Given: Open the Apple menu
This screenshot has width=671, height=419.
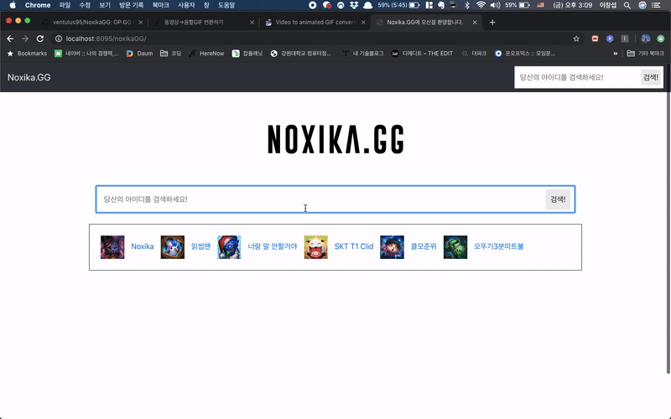Looking at the screenshot, I should (13, 5).
